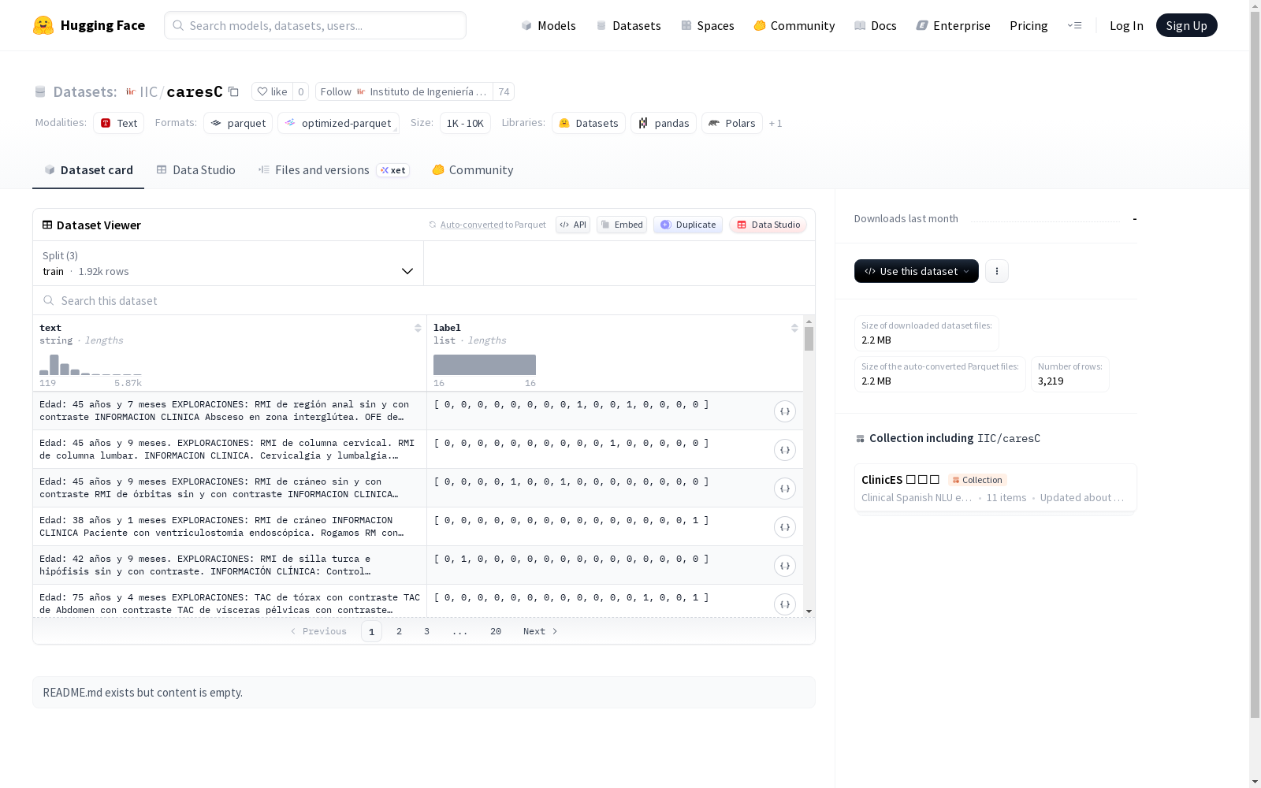1261x788 pixels.
Task: Jump to page 20 of dataset viewer
Action: [495, 631]
